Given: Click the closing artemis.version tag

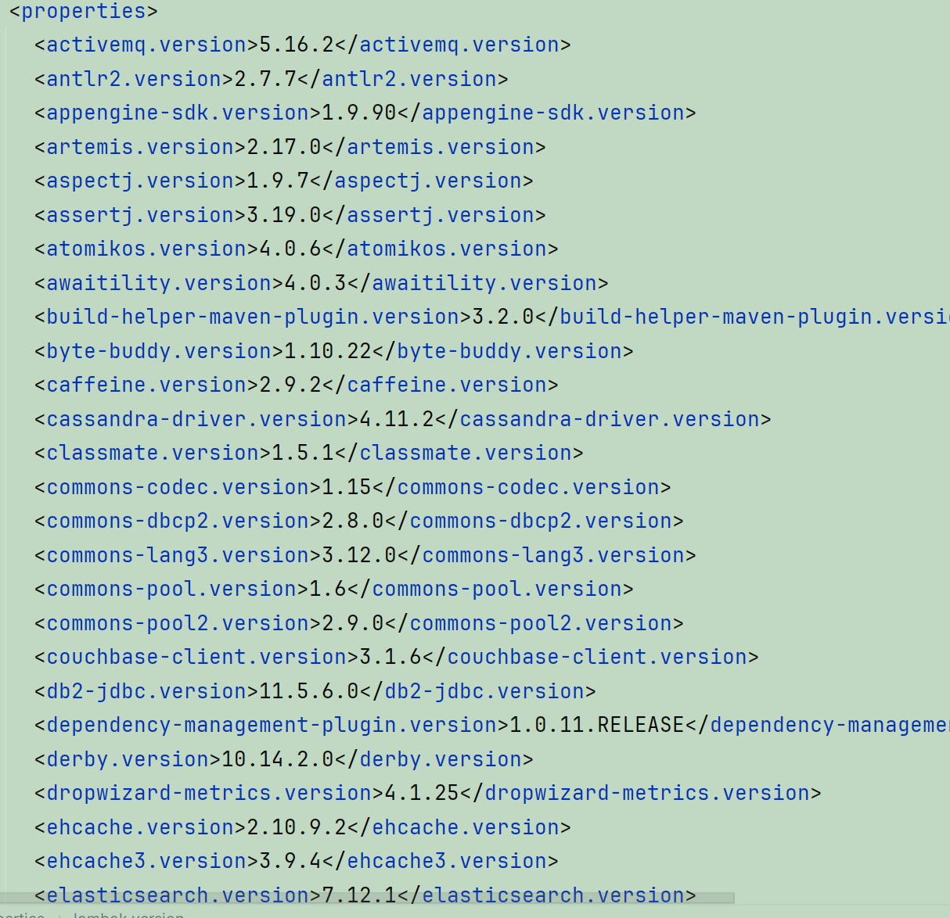Looking at the screenshot, I should pos(434,147).
